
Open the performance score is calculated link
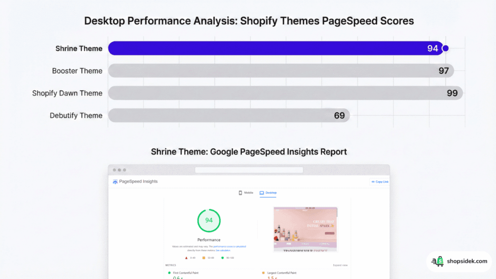[x=229, y=246]
